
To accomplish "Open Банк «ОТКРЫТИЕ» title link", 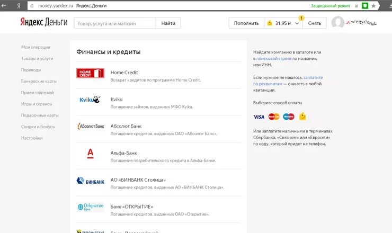I will click(x=132, y=207).
